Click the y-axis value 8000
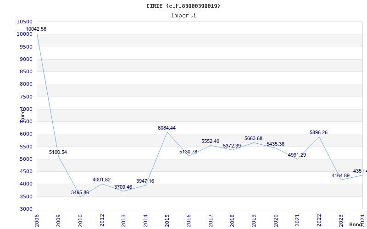This screenshot has height=229, width=367. [26, 84]
